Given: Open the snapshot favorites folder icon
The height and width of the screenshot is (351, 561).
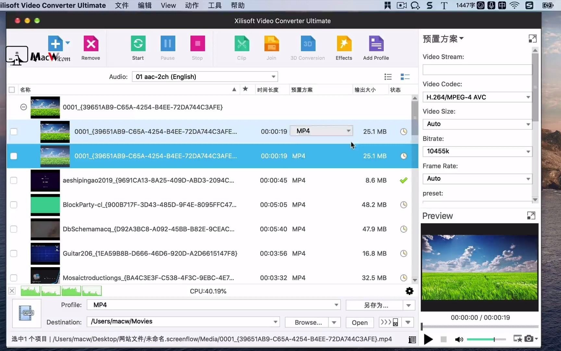Looking at the screenshot, I should [x=518, y=339].
